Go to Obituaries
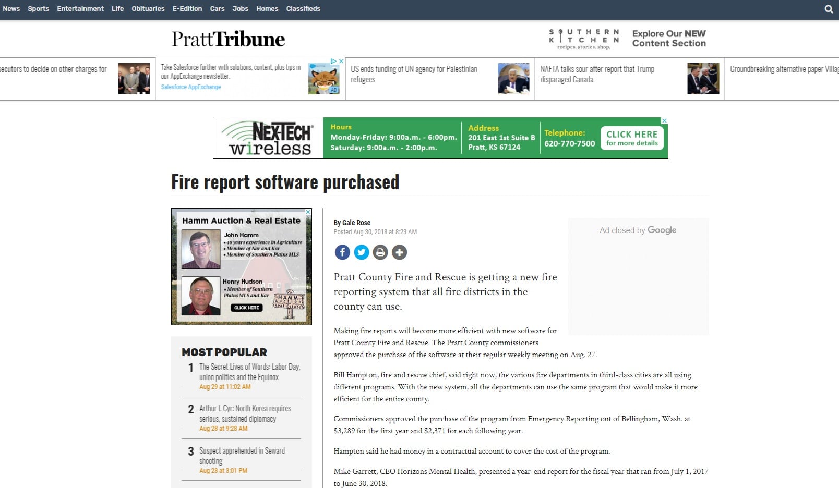 pos(148,9)
